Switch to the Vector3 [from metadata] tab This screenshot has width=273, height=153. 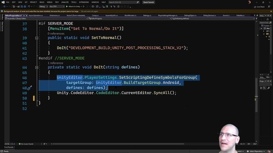point(76,16)
